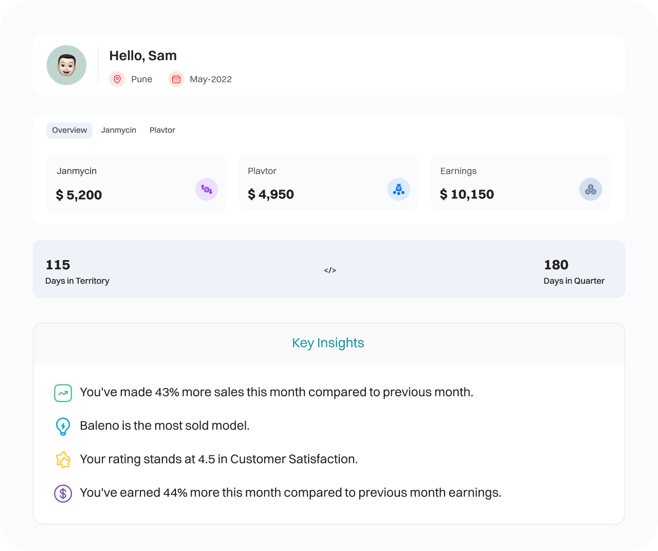Click the red location pin icon
The image size is (658, 551).
(117, 79)
